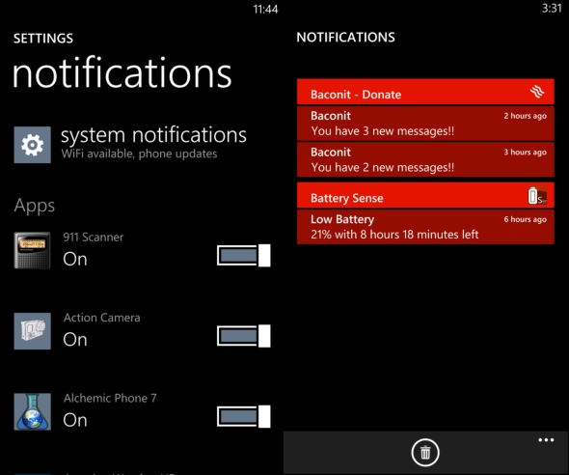This screenshot has width=569, height=475.
Task: Tap the Action Camera app icon
Action: point(32,331)
